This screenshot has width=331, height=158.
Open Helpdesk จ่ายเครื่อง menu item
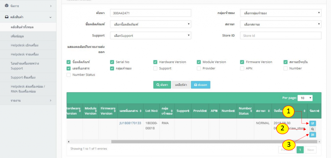click(x=28, y=54)
